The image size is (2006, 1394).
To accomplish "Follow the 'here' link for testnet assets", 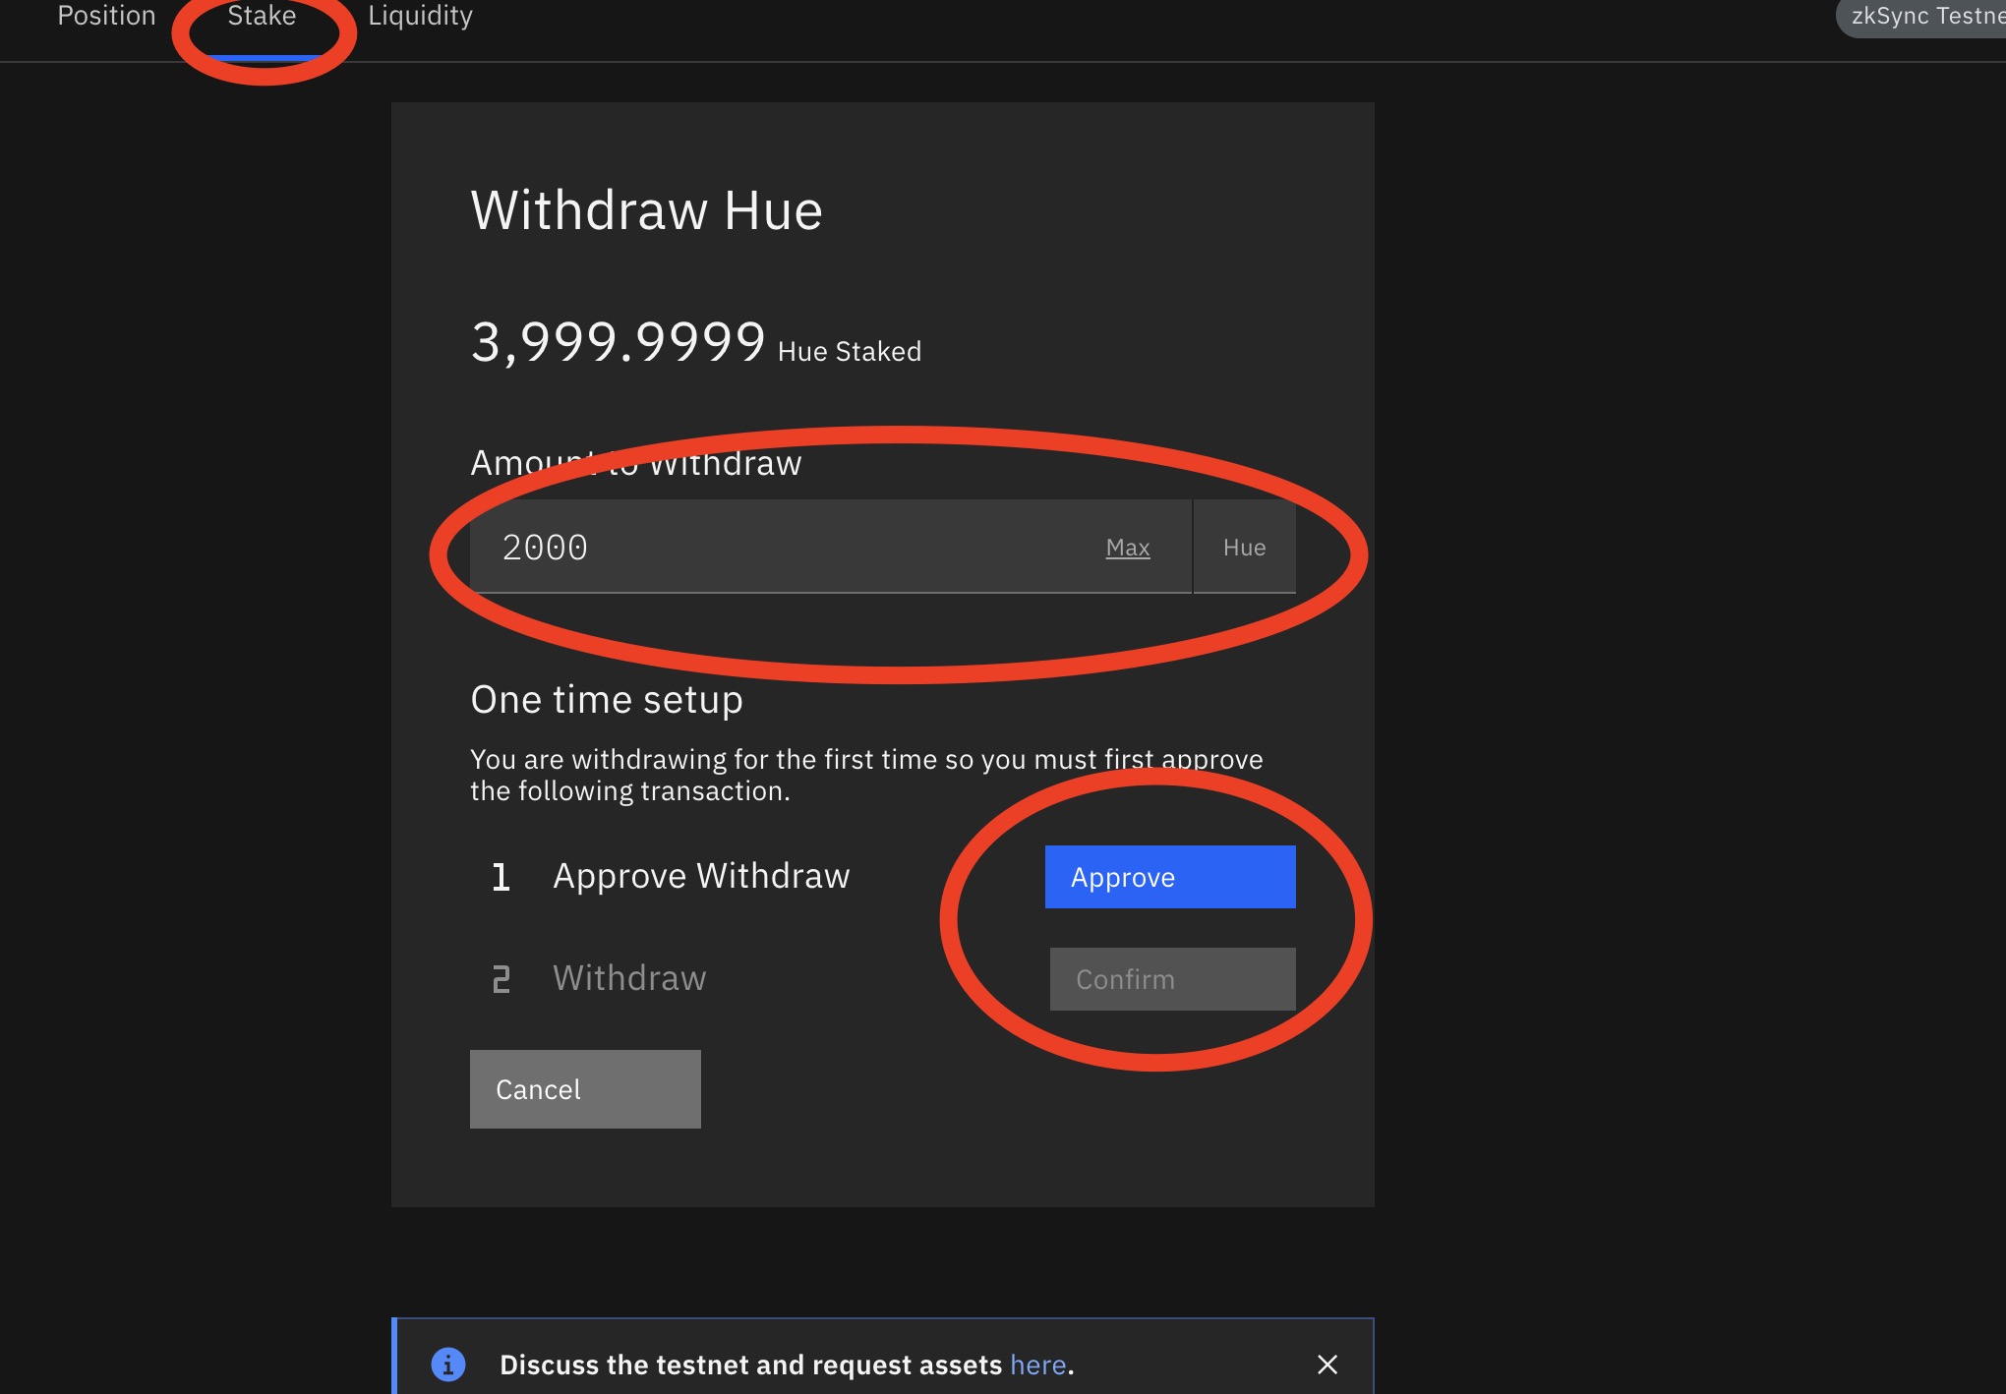I will [x=1037, y=1365].
